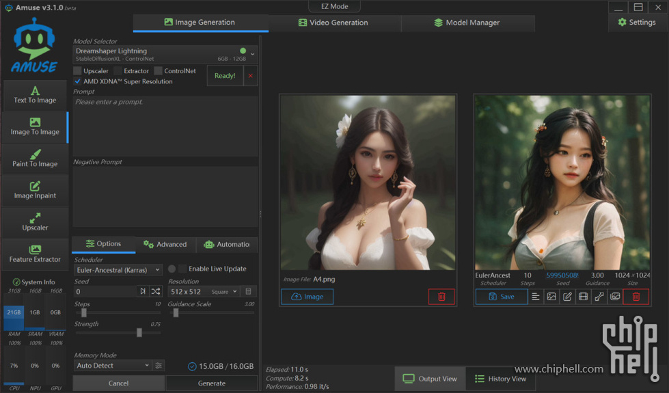The height and width of the screenshot is (393, 669).
Task: Open the Euler-Ancestral scheduler dropdown
Action: coord(118,270)
